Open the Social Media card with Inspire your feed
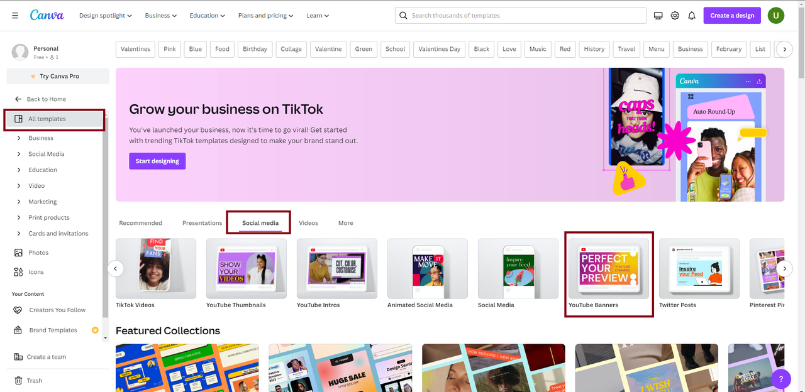 click(x=518, y=268)
